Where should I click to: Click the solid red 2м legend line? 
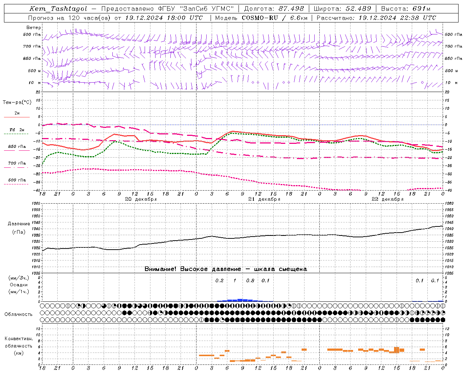[x=17, y=117]
